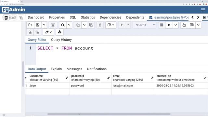
Task: Select row number 1 header
Action: [26, 85]
